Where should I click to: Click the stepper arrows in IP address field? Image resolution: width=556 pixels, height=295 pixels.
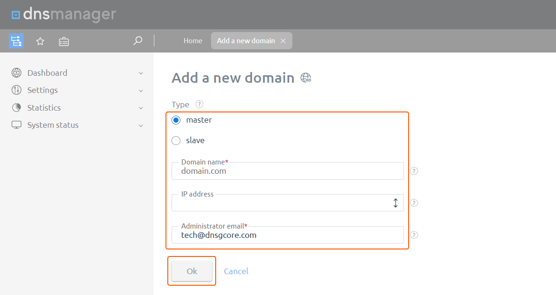pyautogui.click(x=396, y=203)
